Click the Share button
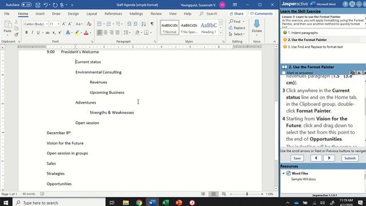 click(236, 14)
